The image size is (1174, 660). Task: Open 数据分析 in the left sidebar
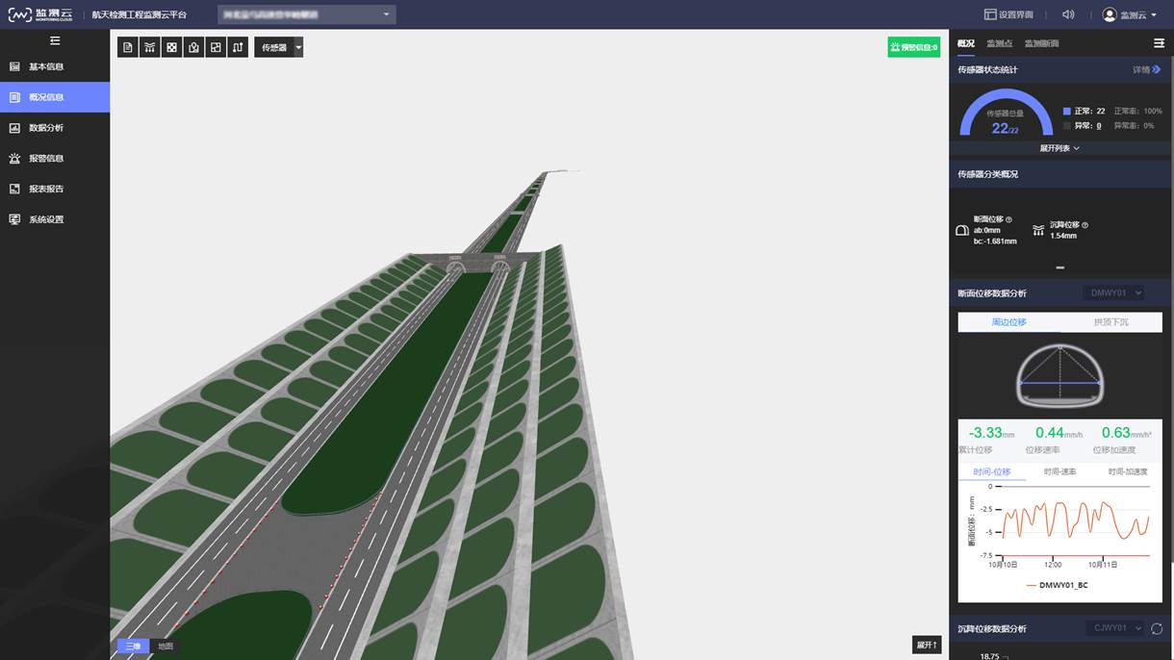[45, 127]
